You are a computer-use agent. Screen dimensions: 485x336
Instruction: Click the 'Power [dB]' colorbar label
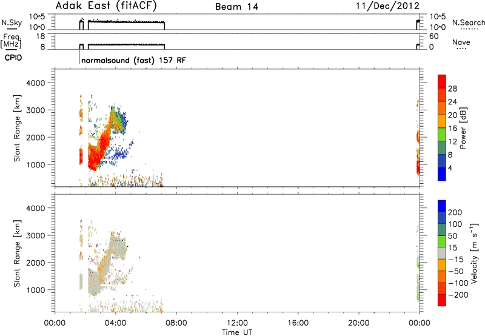pyautogui.click(x=463, y=128)
